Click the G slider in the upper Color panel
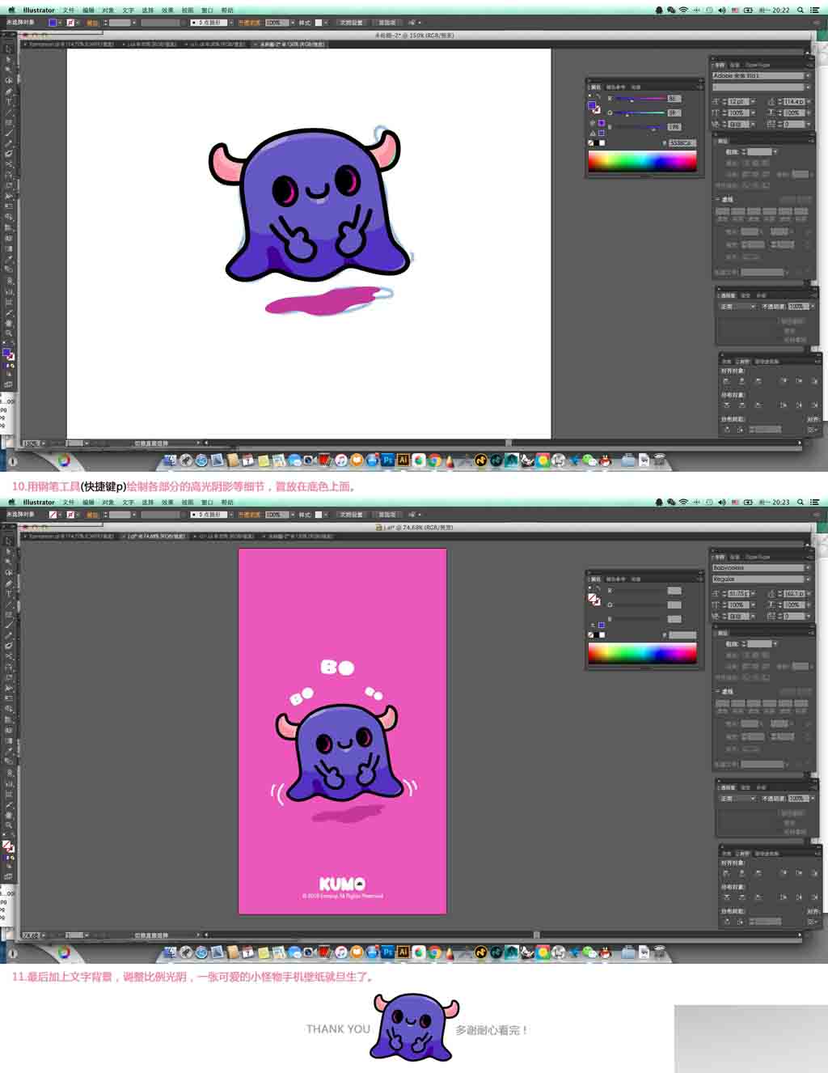This screenshot has width=828, height=1073. point(640,113)
